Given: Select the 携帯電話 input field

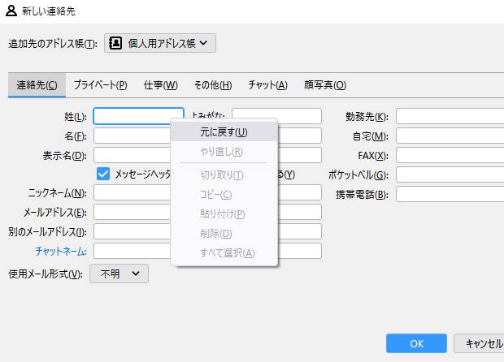Looking at the screenshot, I should (x=450, y=194).
